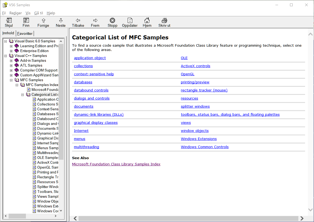314x222 pixels.
Task: Select Rectangle Tr item in contents tree
Action: click(48, 177)
